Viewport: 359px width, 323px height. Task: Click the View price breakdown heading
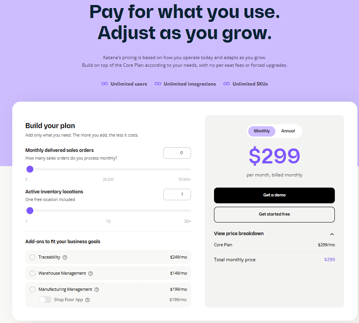239,234
